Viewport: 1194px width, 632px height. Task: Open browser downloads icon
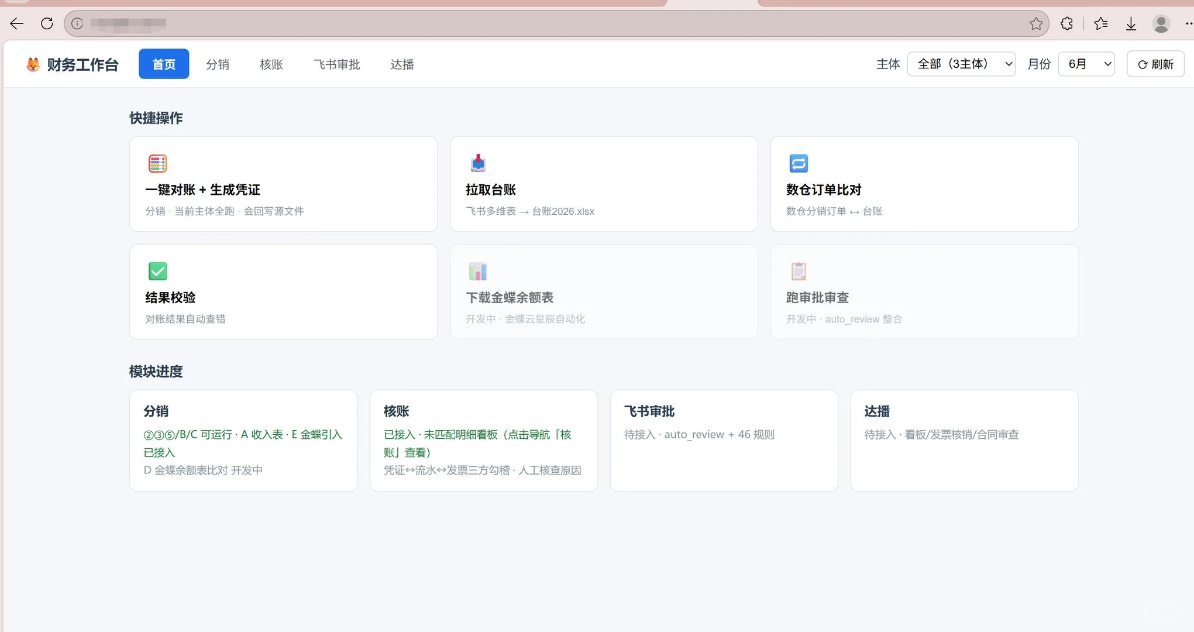point(1130,23)
